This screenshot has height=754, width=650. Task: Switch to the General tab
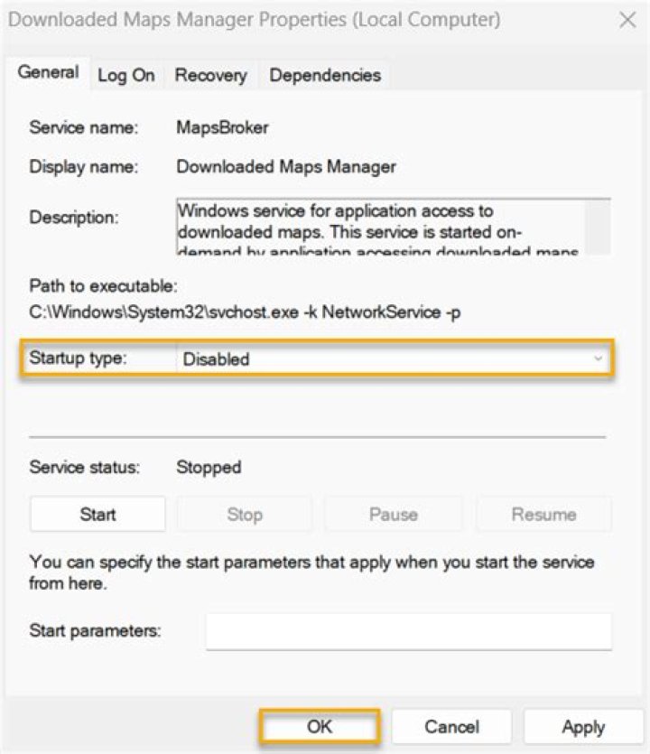click(48, 73)
